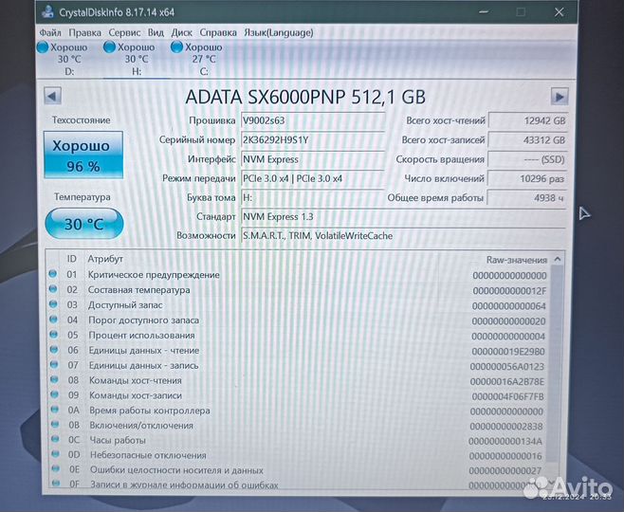Click the transfer mode field PCIe 3.0 x4
624x512 pixels.
coord(313,178)
